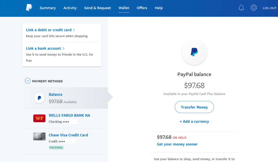The image size is (278, 162).
Task: Open account settings gear icon
Action: (254, 8)
